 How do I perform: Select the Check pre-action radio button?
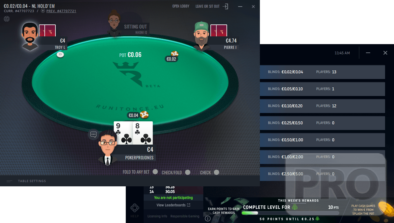(x=216, y=172)
